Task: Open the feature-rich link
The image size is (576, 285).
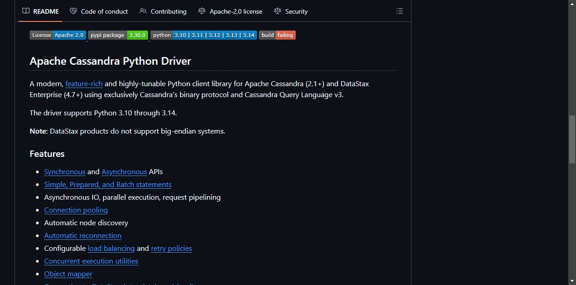Action: 84,84
